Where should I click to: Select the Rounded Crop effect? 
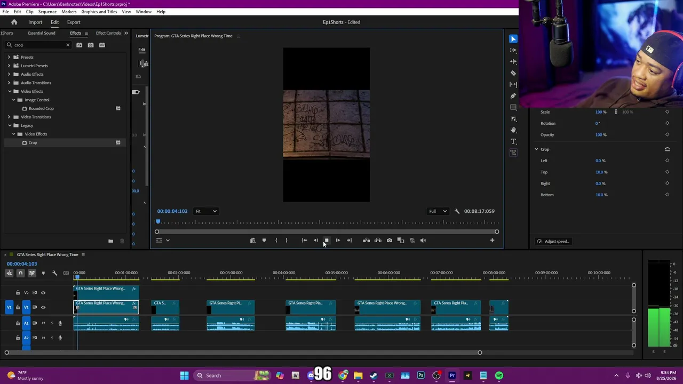pos(41,108)
